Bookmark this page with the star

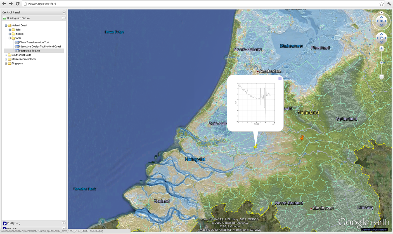pyautogui.click(x=382, y=4)
